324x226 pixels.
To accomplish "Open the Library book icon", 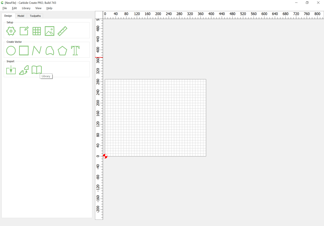I will (x=37, y=70).
